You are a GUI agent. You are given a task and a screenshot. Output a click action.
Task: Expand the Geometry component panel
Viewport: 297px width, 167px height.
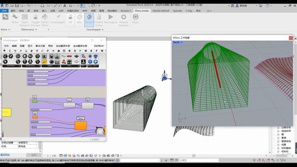(12, 66)
